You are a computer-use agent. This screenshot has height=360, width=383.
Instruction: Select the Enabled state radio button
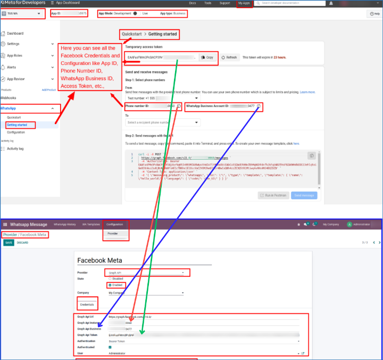(110, 285)
